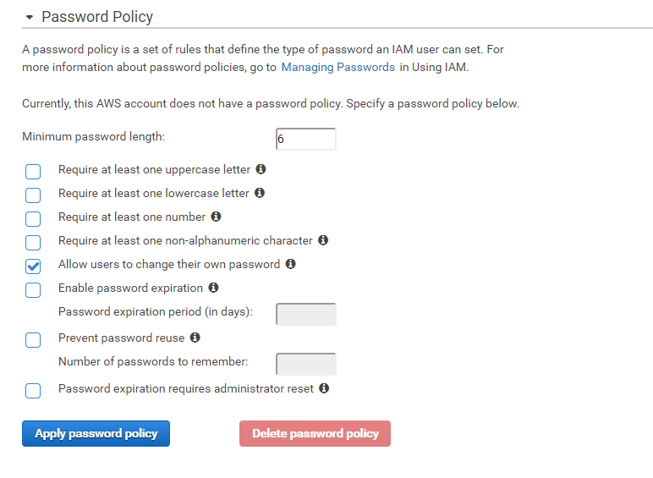Enable the Prevent password reuse checkbox

click(x=33, y=340)
